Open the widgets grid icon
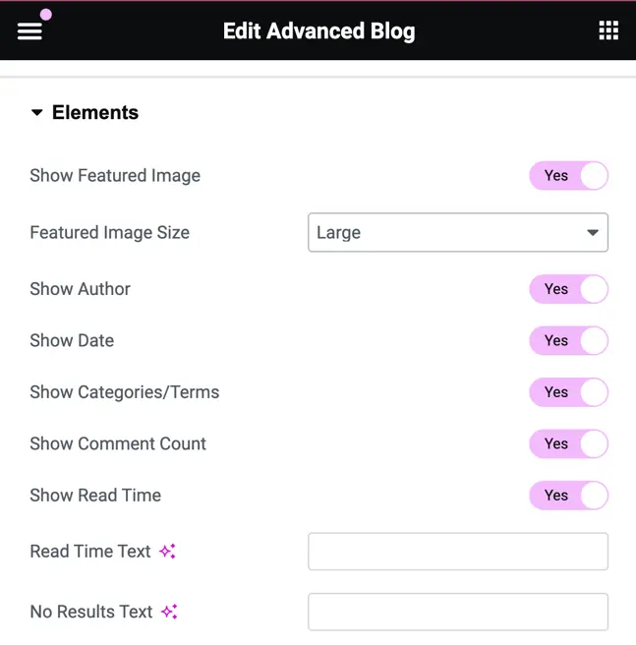This screenshot has height=645, width=636. (x=608, y=30)
